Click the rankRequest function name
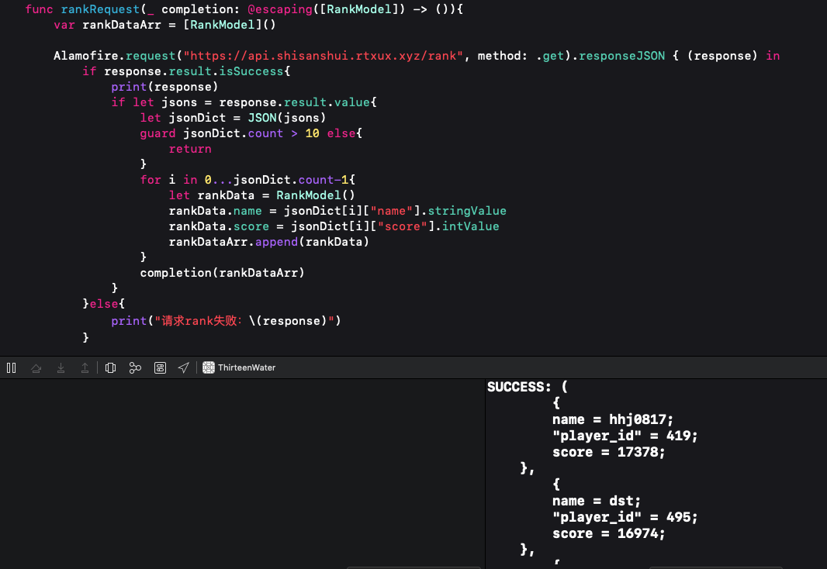Viewport: 827px width, 569px height. (100, 9)
